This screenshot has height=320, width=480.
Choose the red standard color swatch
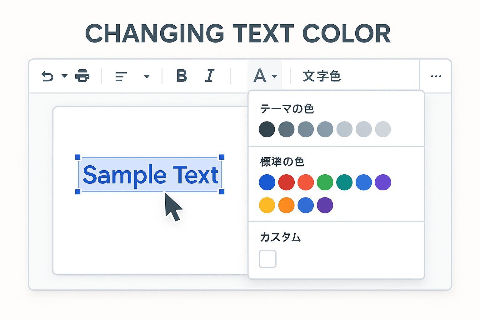tap(286, 182)
